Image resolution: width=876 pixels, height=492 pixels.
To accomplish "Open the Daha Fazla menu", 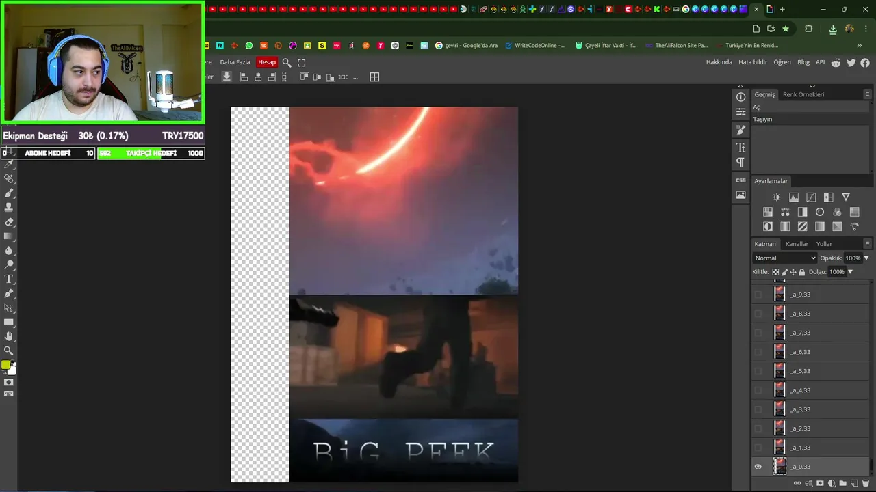I will (235, 62).
